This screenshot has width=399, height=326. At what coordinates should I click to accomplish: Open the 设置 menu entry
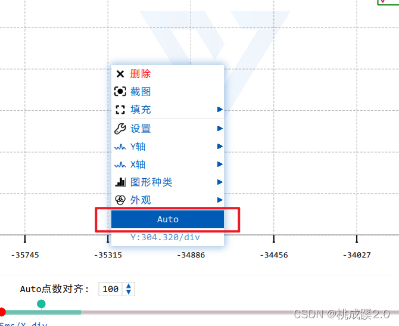pos(167,128)
